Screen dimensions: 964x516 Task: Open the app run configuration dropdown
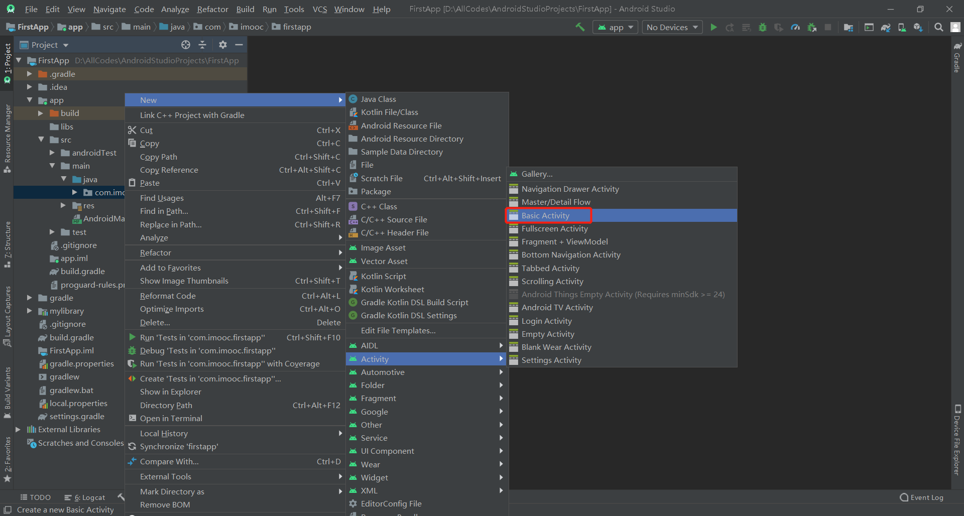click(616, 27)
